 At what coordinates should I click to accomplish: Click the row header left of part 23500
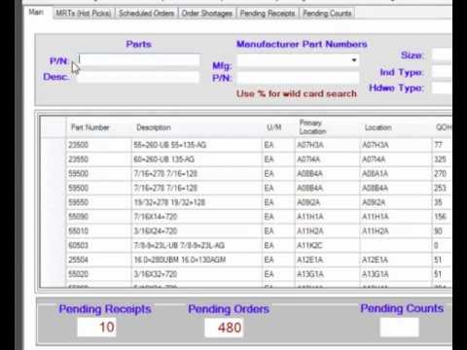point(54,145)
